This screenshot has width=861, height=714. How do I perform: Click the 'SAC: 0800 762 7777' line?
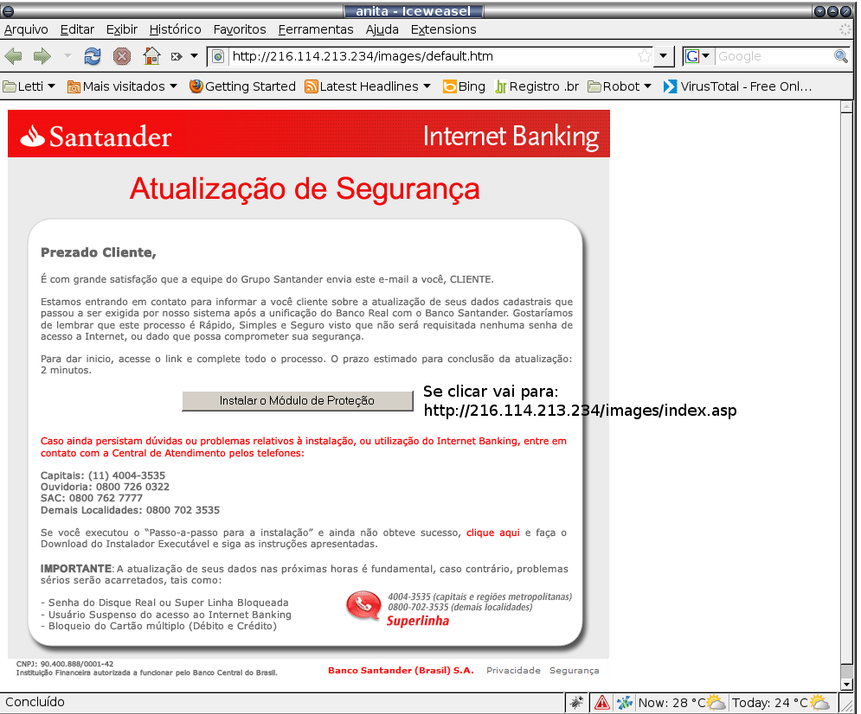(92, 498)
